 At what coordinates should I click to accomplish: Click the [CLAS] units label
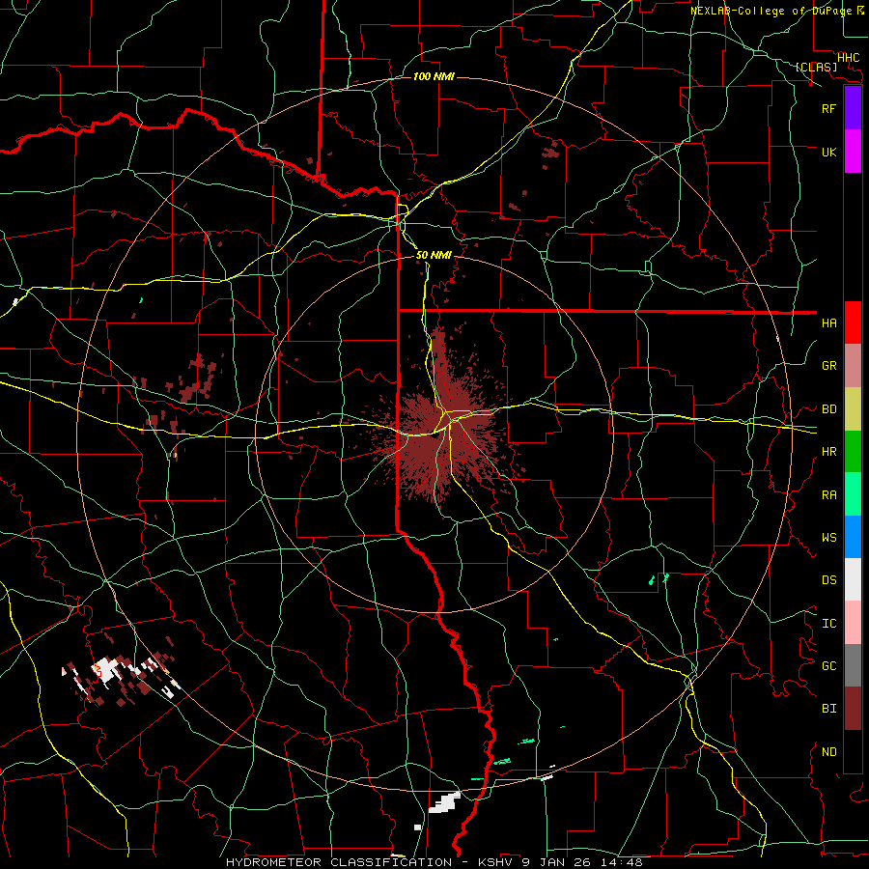click(x=816, y=67)
